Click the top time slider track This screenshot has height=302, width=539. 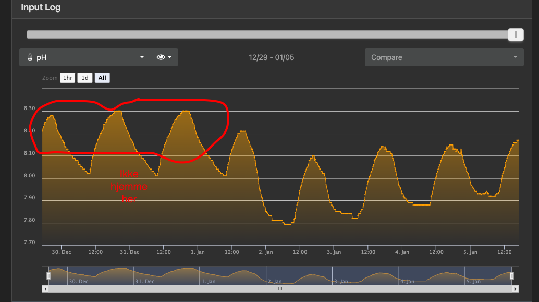pos(261,34)
